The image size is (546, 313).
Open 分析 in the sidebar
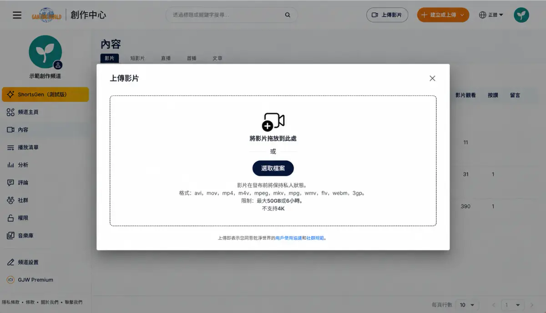click(x=45, y=165)
